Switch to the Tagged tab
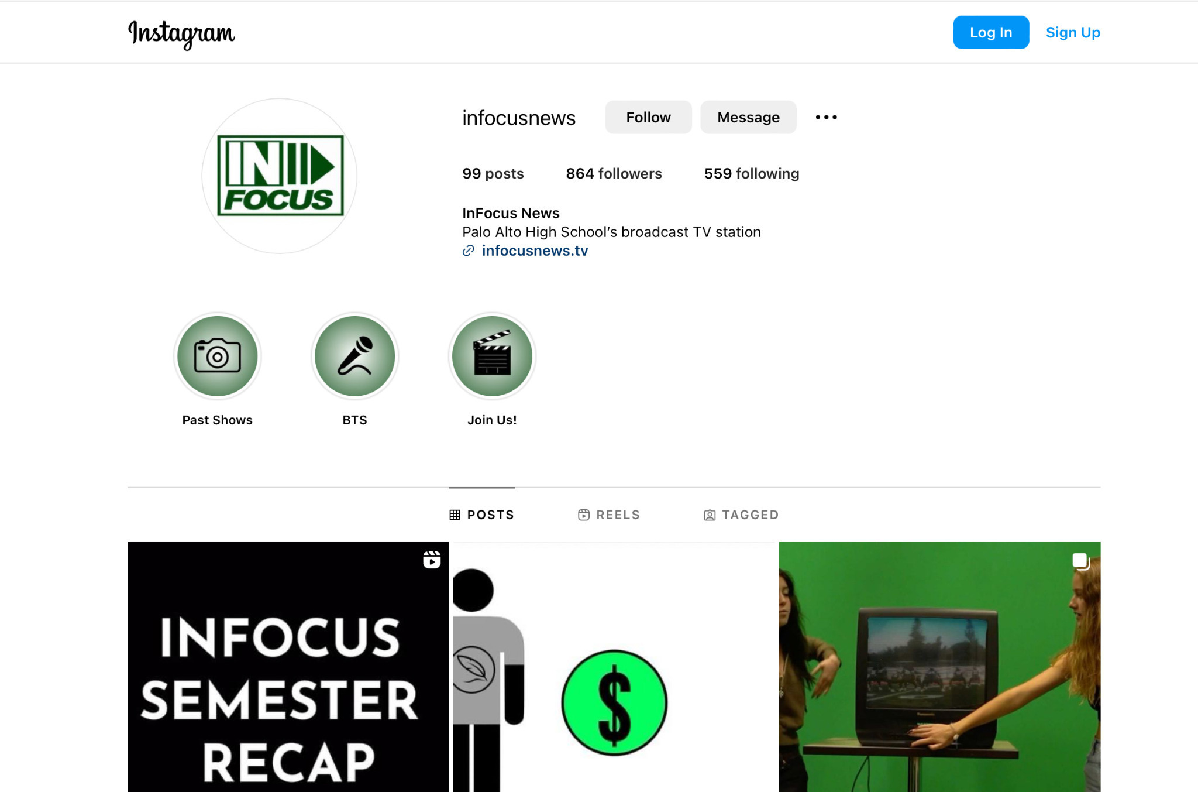The image size is (1198, 792). [x=741, y=515]
